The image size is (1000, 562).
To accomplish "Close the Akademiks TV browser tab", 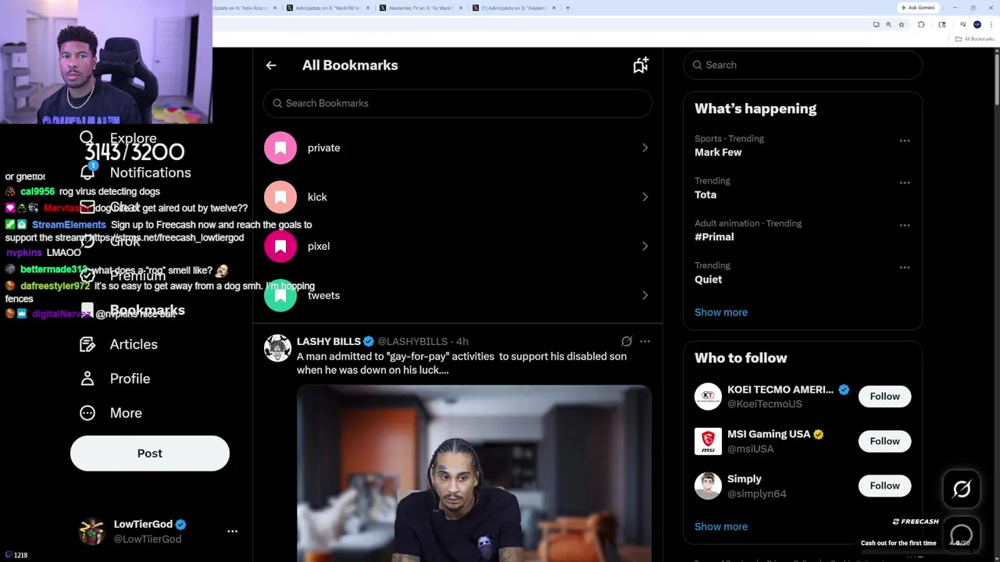I will click(461, 8).
